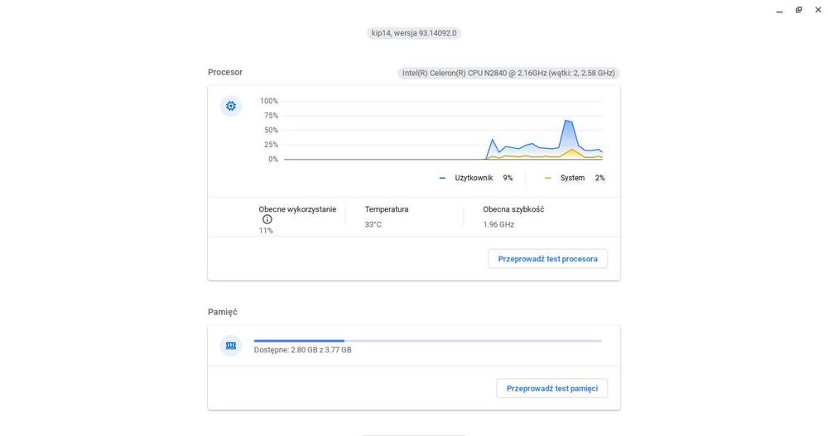Viewport: 828px width, 436px height.
Task: Click the info icon under Obecne wykorzystanie
Action: (267, 219)
